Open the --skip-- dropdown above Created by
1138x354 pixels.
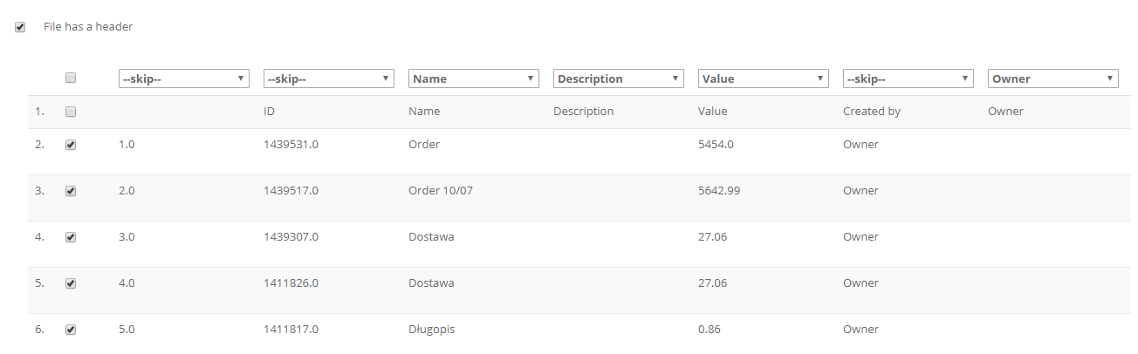pyautogui.click(x=908, y=78)
